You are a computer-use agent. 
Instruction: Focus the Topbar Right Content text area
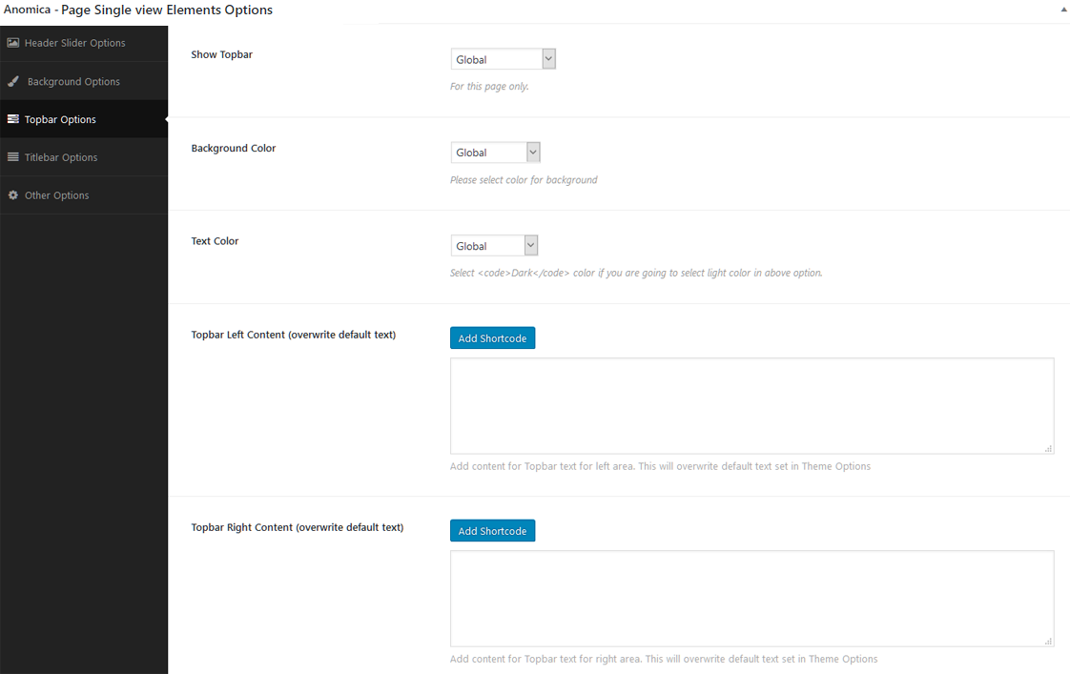tap(751, 598)
